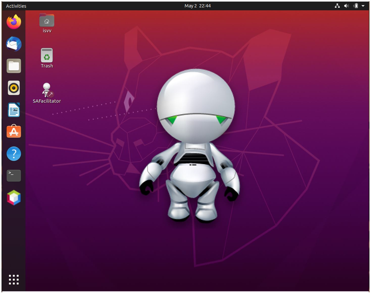The image size is (371, 293).
Task: Open the Help application
Action: 14,153
